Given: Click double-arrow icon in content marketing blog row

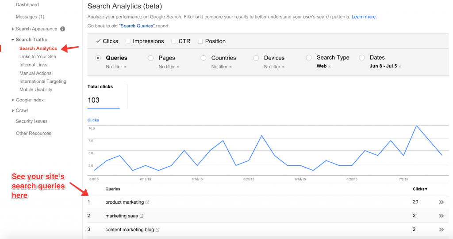Looking at the screenshot, I should coord(441,229).
